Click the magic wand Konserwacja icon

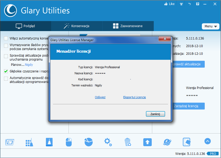coord(66,26)
